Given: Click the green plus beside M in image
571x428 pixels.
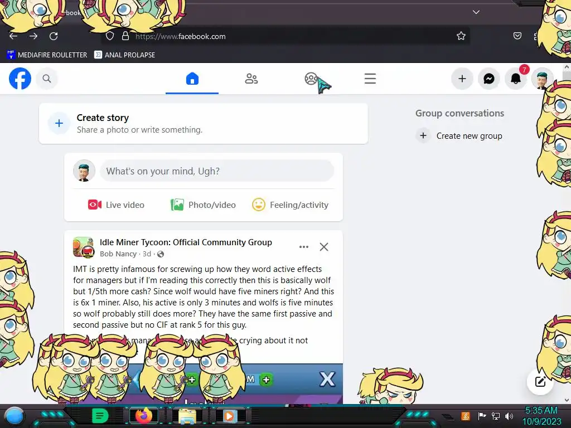Looking at the screenshot, I should click(x=266, y=380).
